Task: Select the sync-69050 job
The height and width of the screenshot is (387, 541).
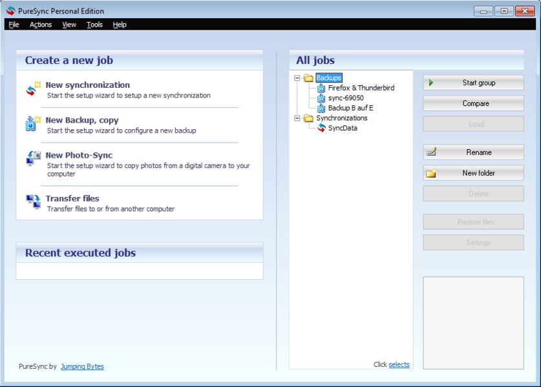Action: coord(346,98)
